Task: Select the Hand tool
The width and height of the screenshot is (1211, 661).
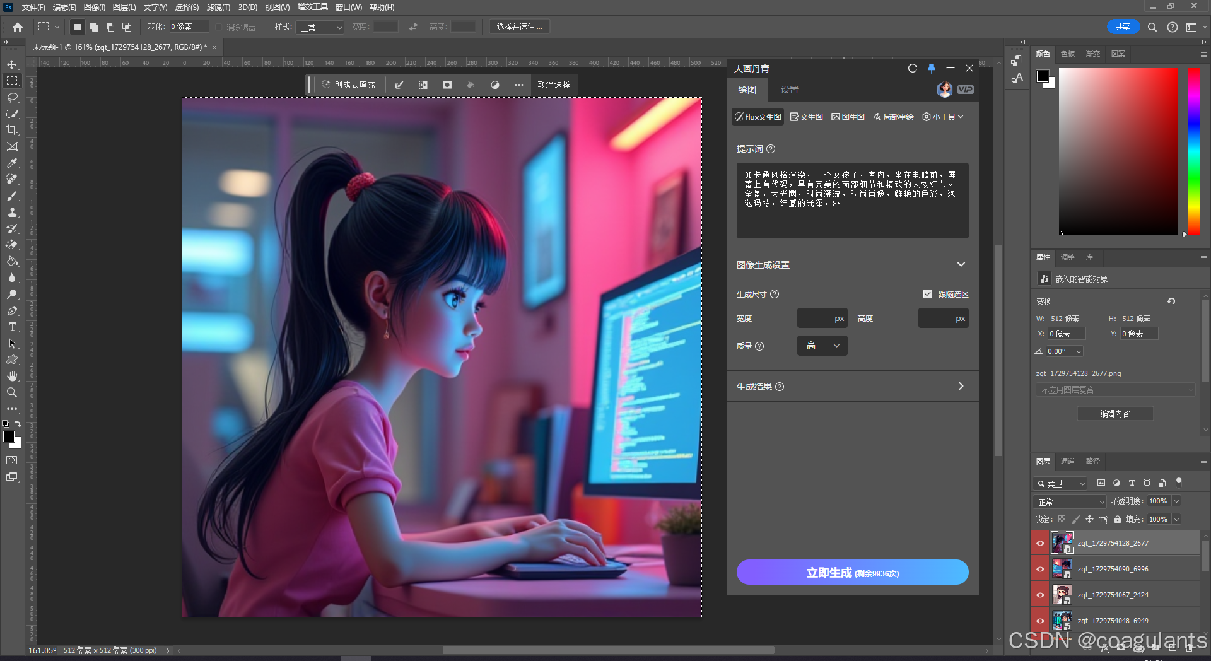Action: click(12, 376)
